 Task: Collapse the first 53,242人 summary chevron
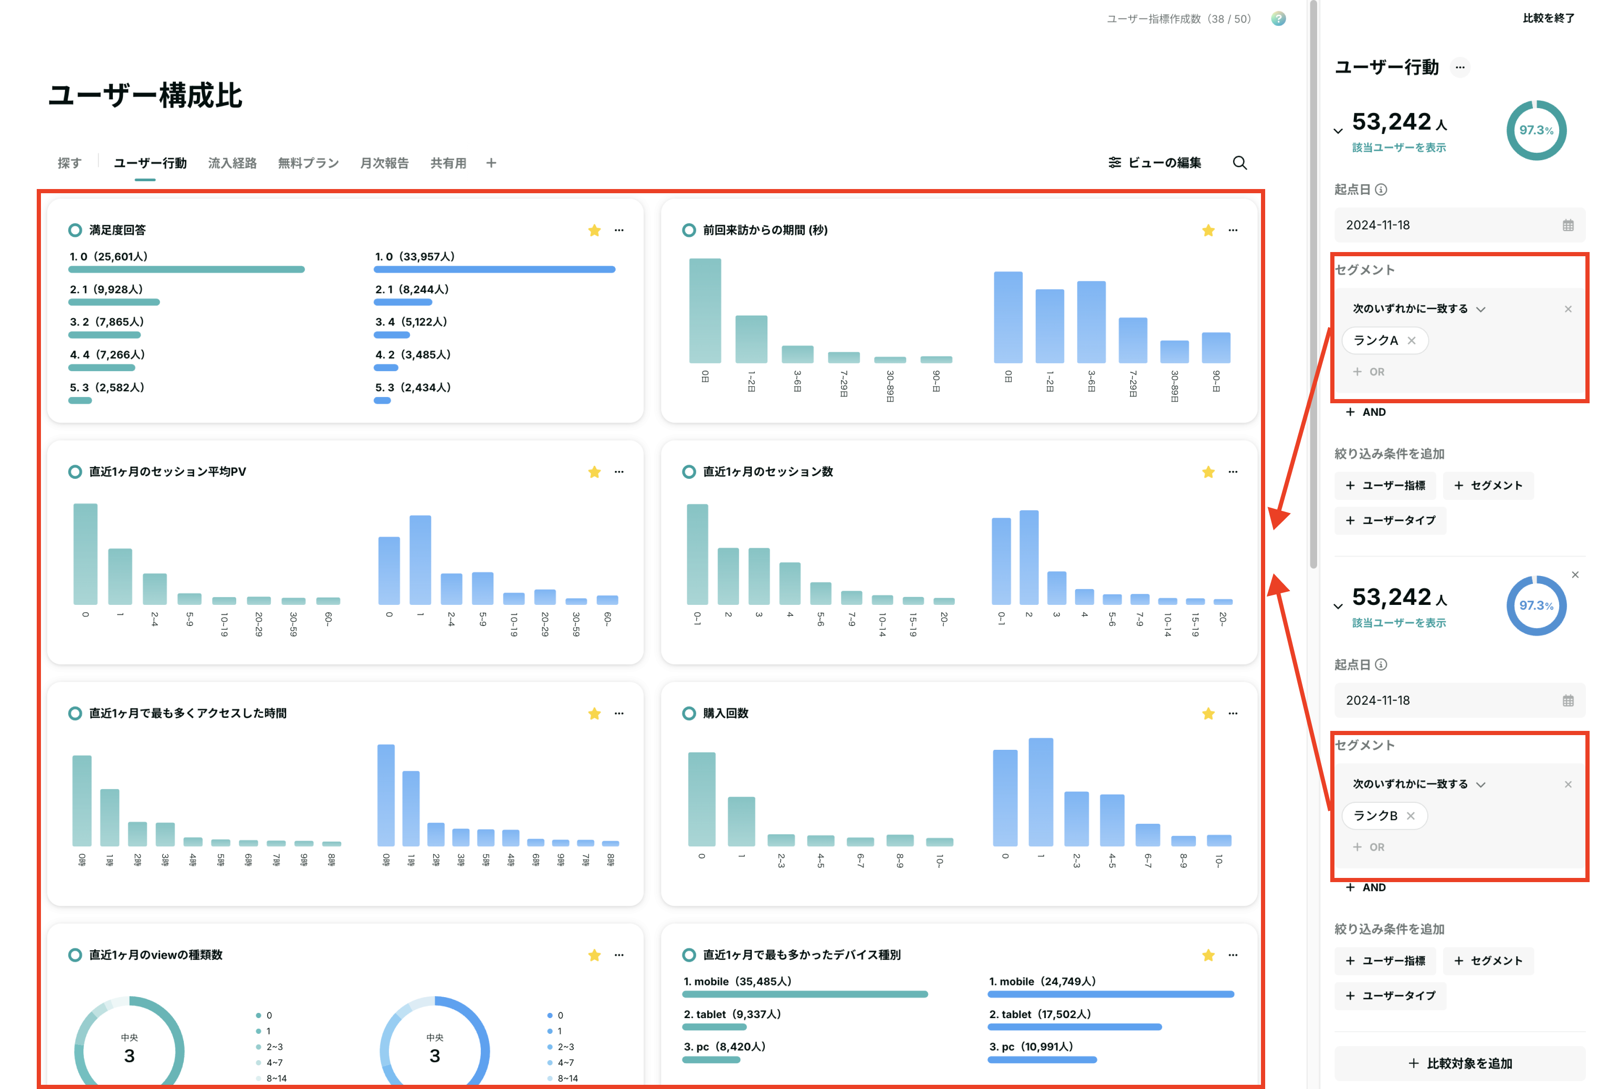[1338, 131]
